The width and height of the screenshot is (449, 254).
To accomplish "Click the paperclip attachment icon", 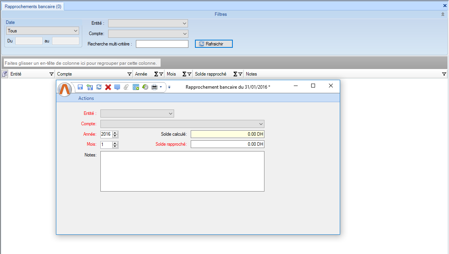I will coord(126,87).
